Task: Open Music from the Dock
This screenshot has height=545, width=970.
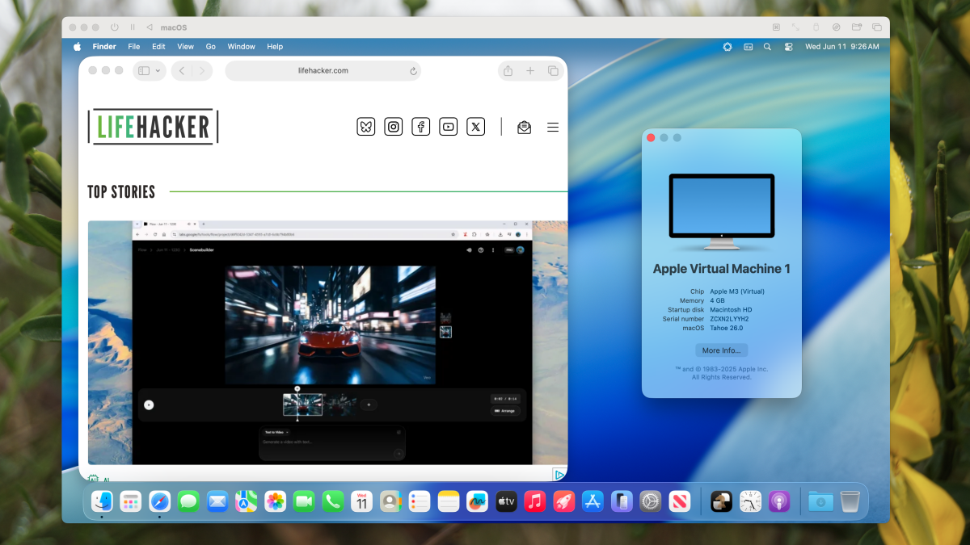Action: [534, 501]
